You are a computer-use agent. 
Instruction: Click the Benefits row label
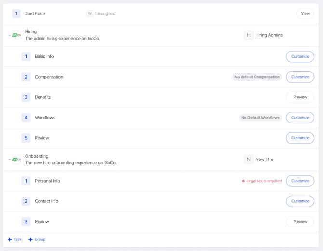point(42,97)
